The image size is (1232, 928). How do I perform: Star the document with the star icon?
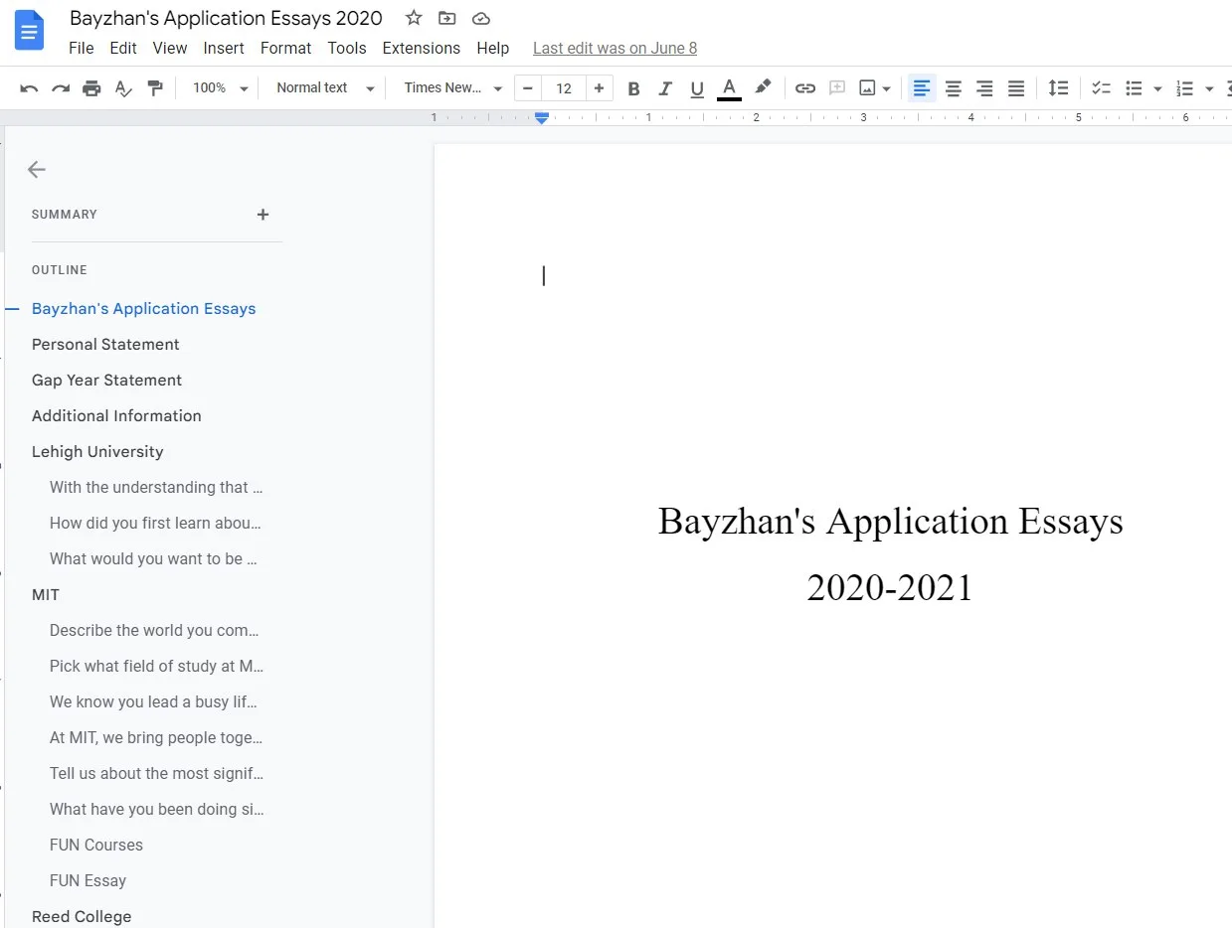click(x=414, y=18)
